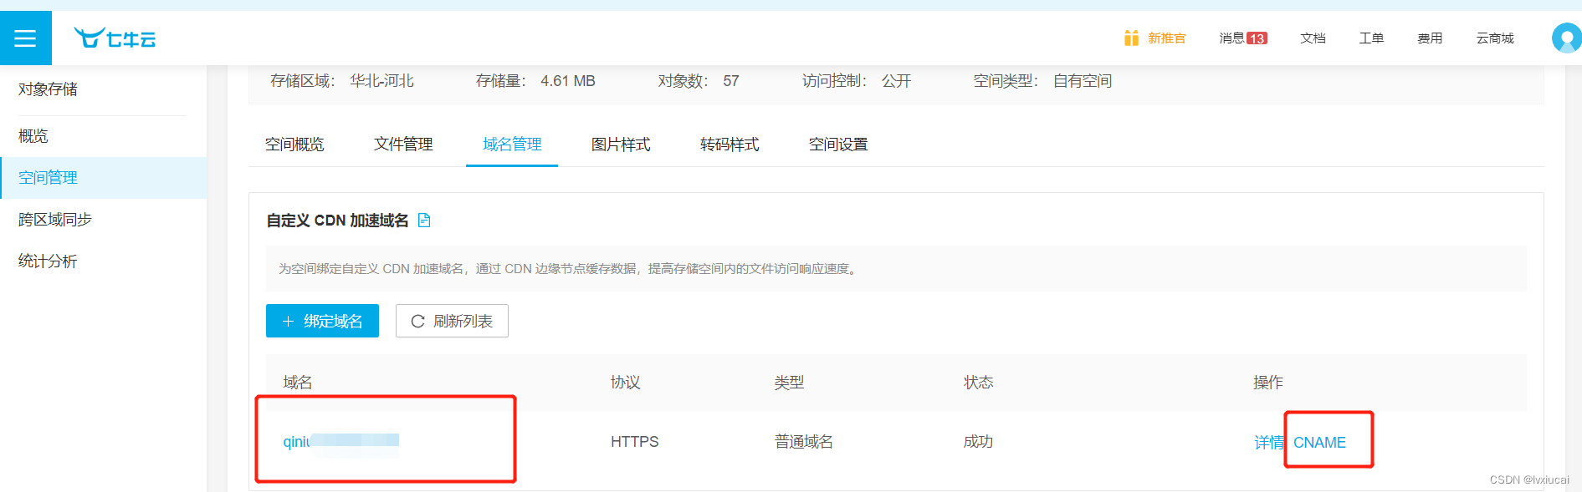Click the 类型 column header
The height and width of the screenshot is (492, 1582).
(789, 383)
